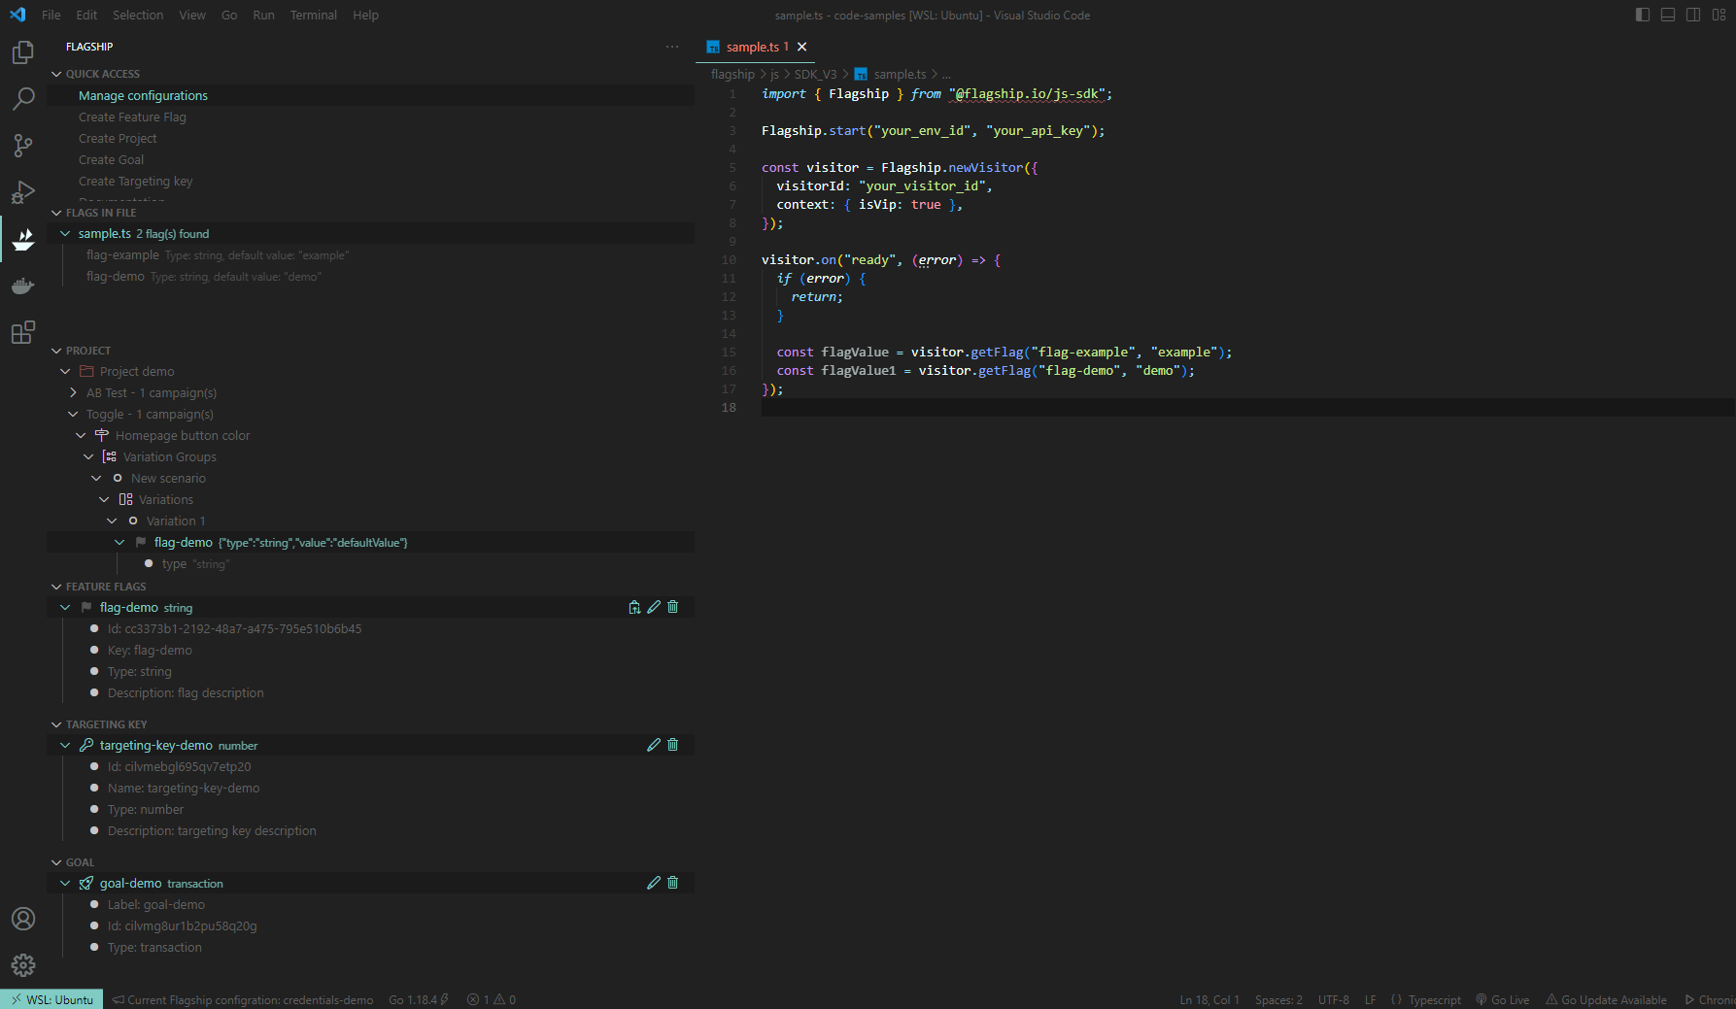Edit the targeting-key-demo pencil icon

(654, 745)
